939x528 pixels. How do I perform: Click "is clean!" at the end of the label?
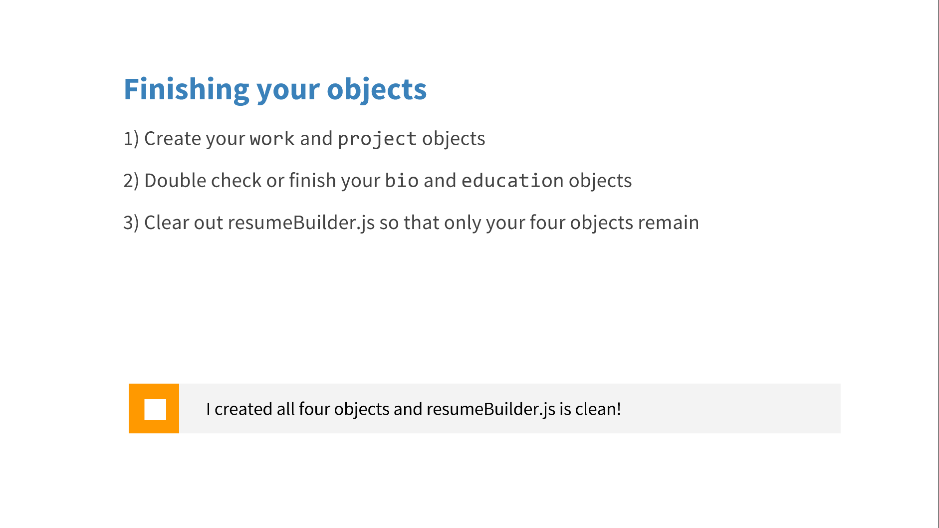point(590,409)
